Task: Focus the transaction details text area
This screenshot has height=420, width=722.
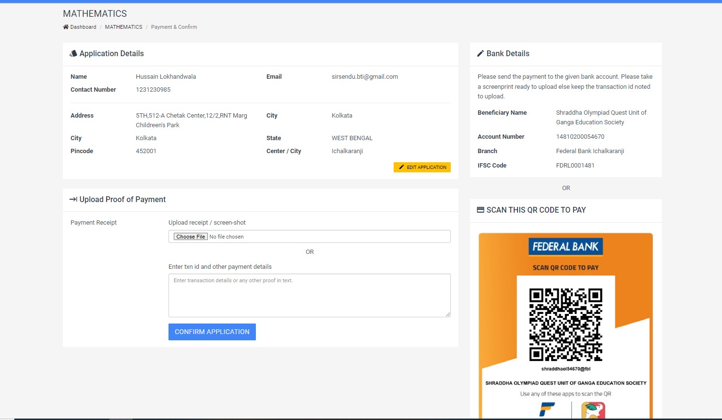Action: [x=310, y=295]
